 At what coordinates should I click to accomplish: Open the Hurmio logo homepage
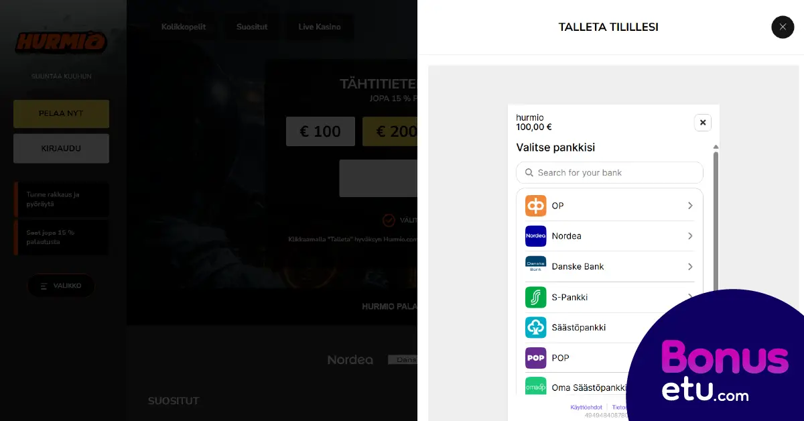(61, 42)
